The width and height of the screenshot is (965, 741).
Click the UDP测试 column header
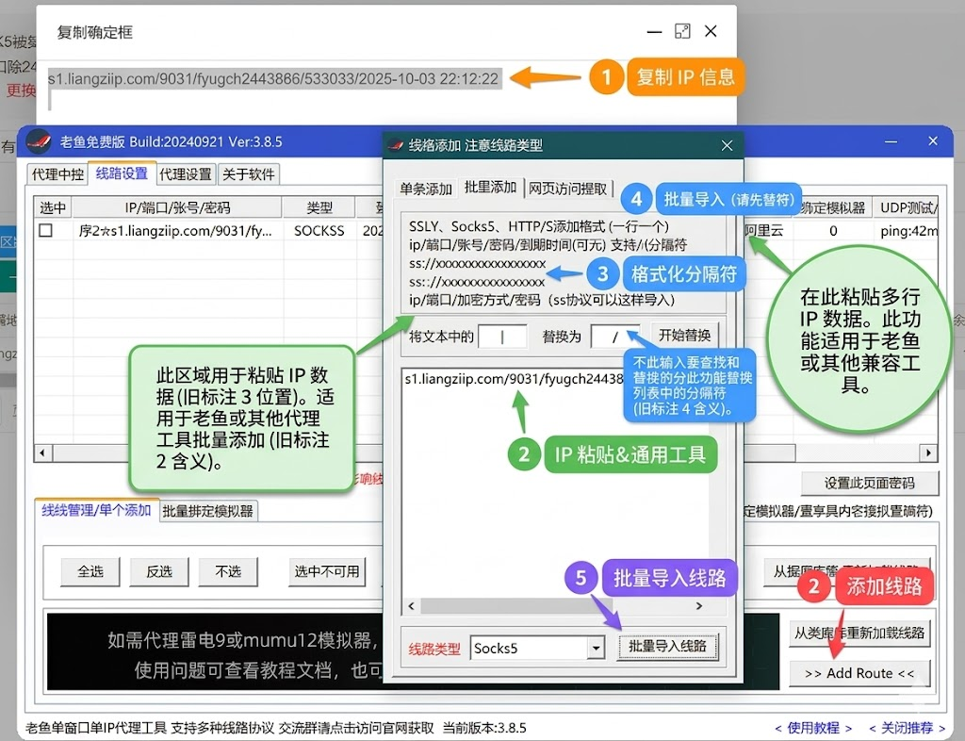pos(907,208)
